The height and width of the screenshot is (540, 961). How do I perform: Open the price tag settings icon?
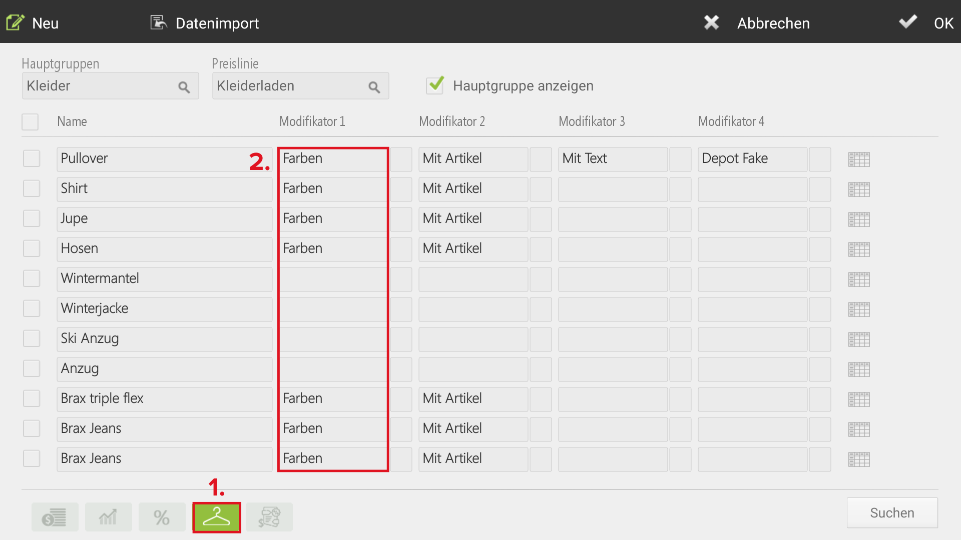(269, 517)
